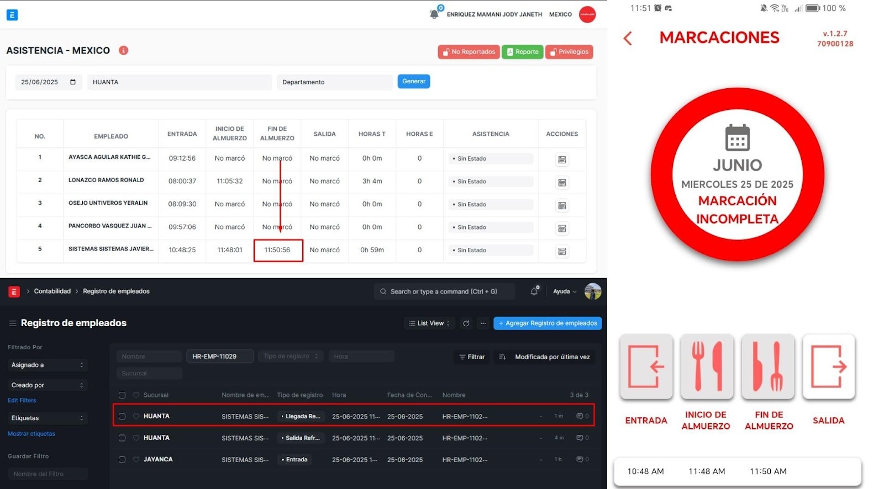Tap the FIN DE ALMUERZO icon
This screenshot has height=489, width=884.
coord(768,366)
